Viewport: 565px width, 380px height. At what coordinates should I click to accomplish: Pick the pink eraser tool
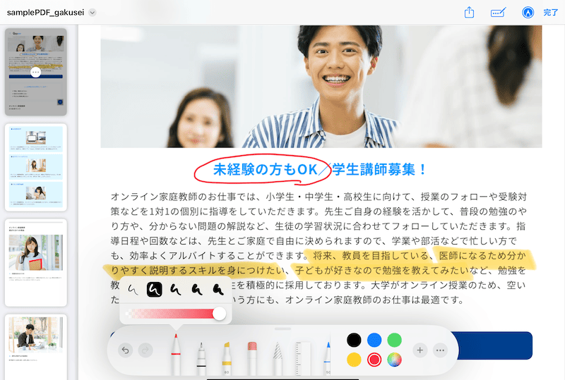pyautogui.click(x=251, y=355)
